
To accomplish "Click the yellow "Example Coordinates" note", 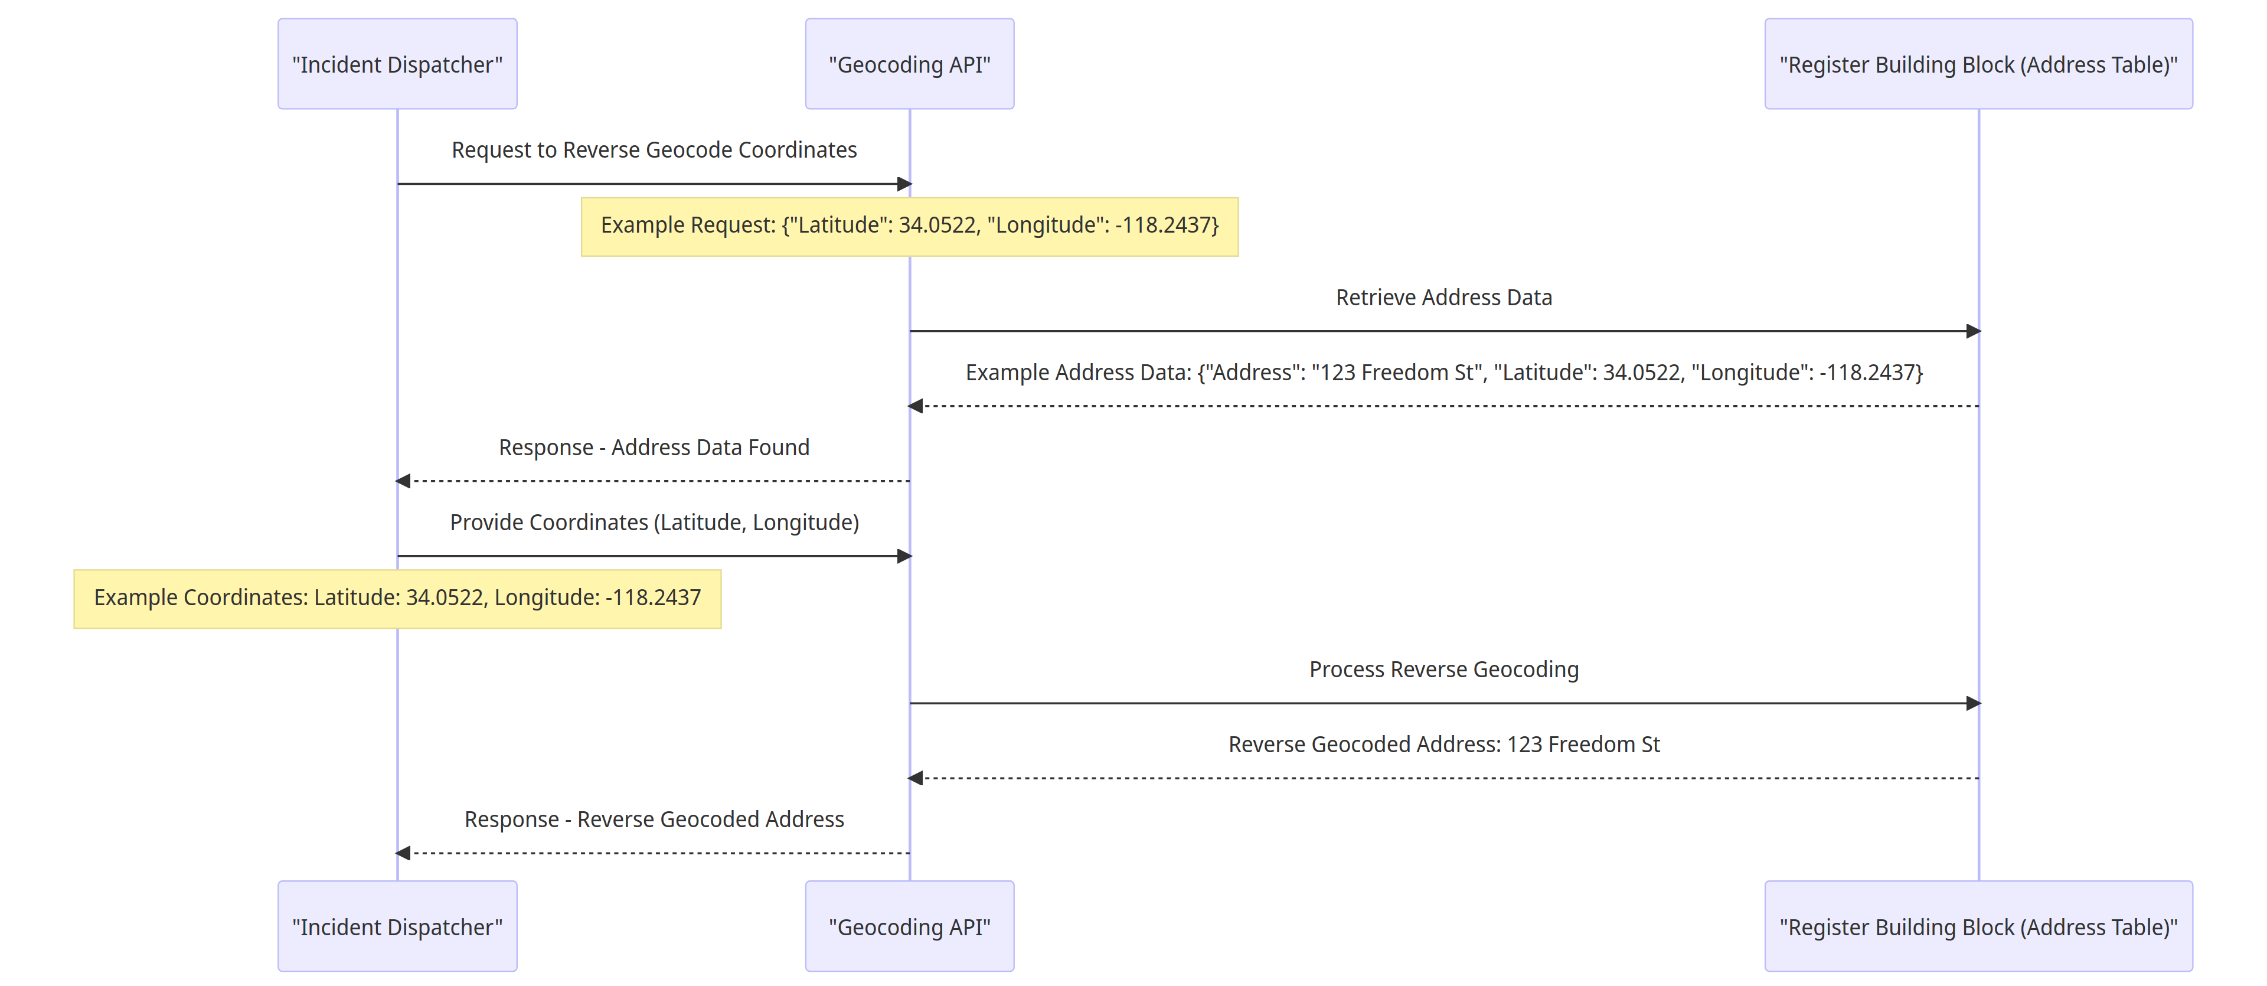I will coord(397,599).
